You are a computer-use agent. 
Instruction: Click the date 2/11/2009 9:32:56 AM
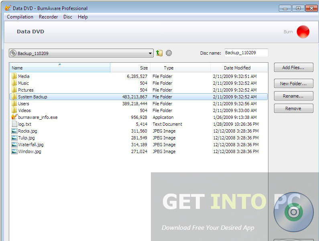pyautogui.click(x=235, y=104)
